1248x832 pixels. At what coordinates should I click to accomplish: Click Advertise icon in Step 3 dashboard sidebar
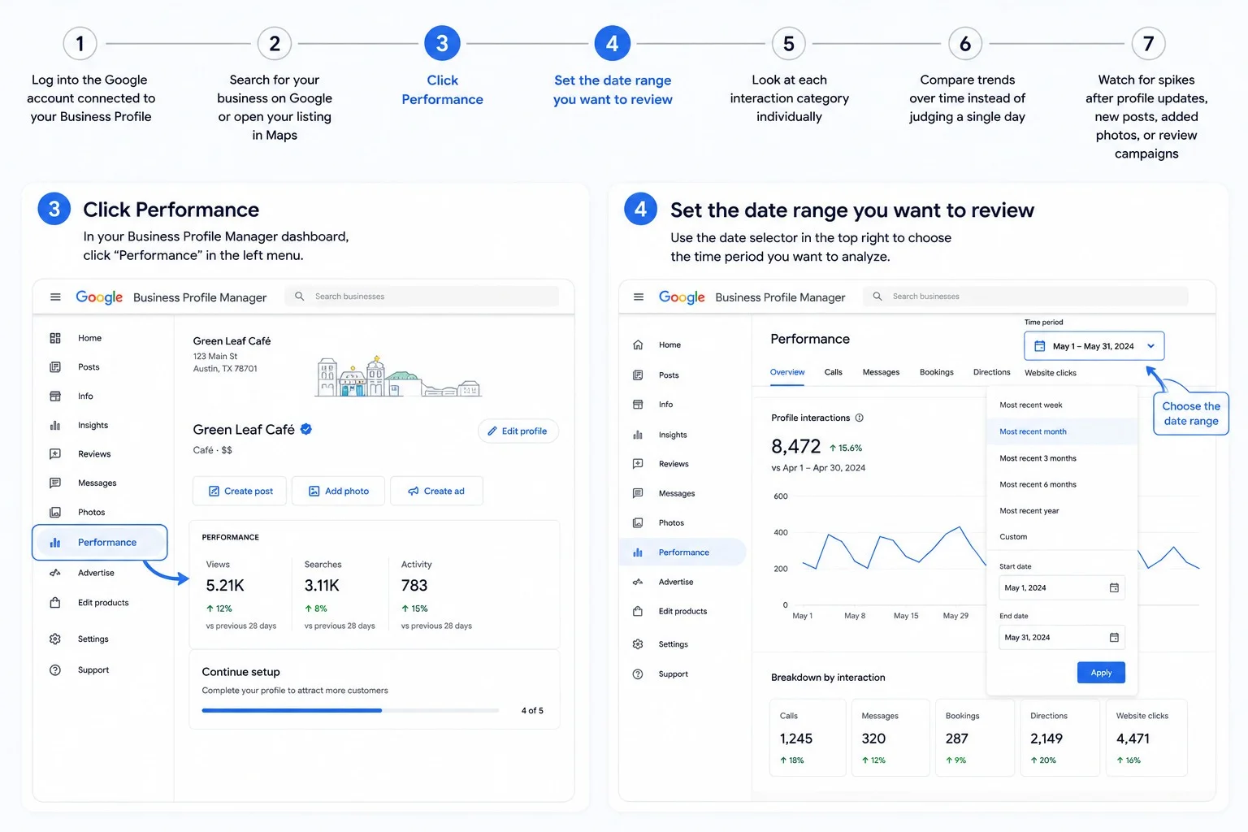[x=55, y=573]
